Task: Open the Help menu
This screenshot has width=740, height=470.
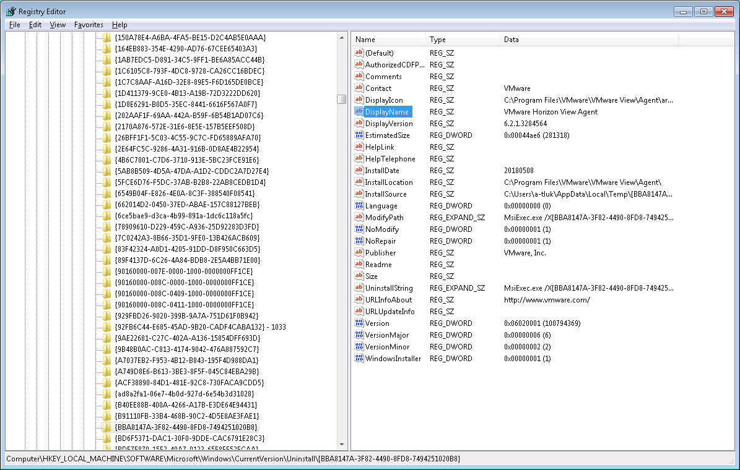Action: point(120,25)
